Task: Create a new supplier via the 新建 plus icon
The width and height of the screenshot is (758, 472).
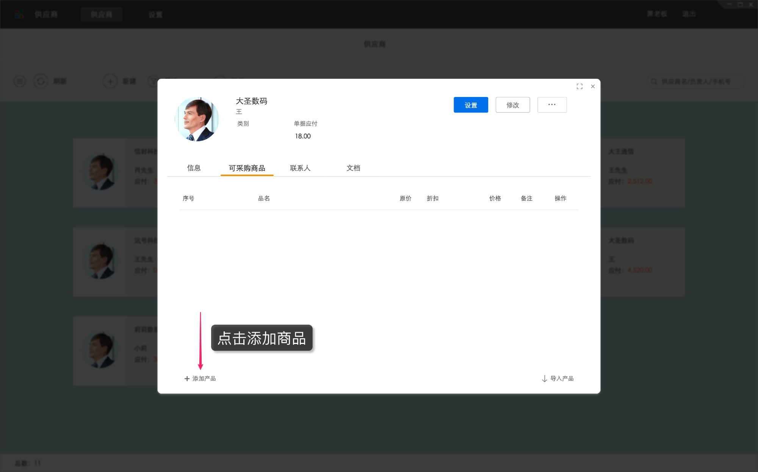Action: point(110,81)
